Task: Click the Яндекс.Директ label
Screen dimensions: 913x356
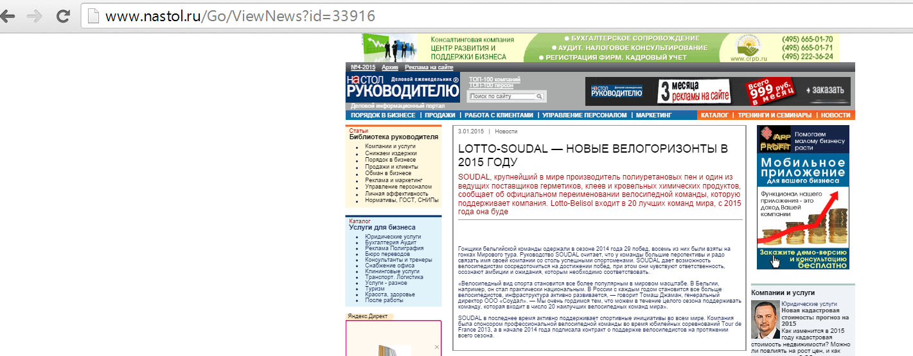Action: (x=368, y=316)
